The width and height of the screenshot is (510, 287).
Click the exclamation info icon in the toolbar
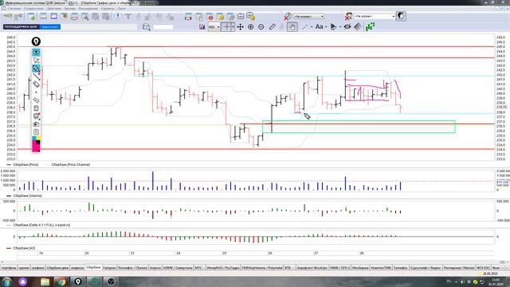pos(118,16)
